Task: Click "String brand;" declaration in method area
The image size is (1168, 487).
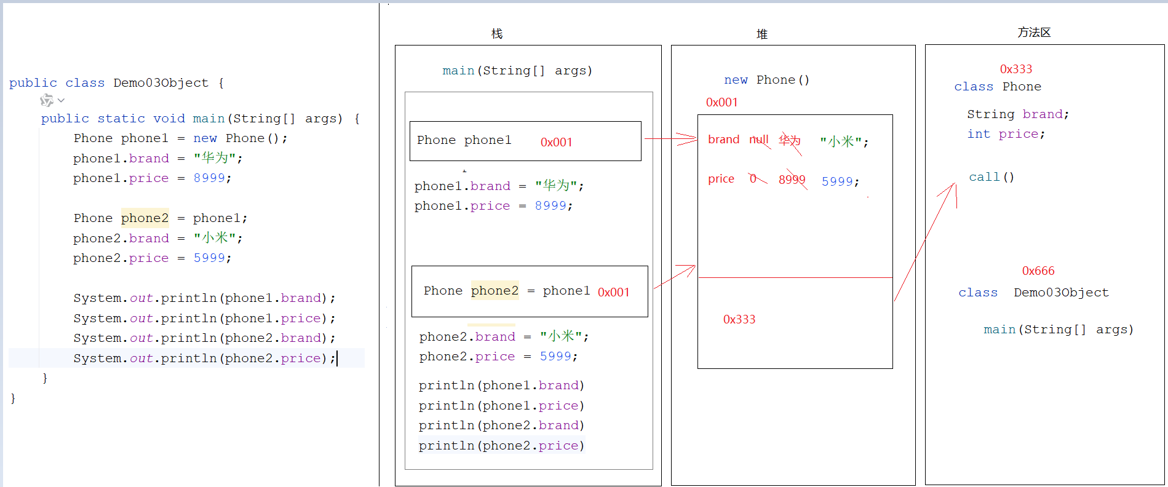Action: point(1018,114)
